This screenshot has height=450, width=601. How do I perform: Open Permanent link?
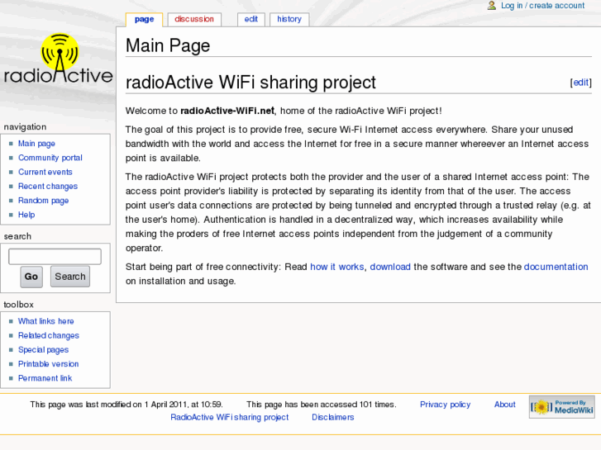click(45, 378)
